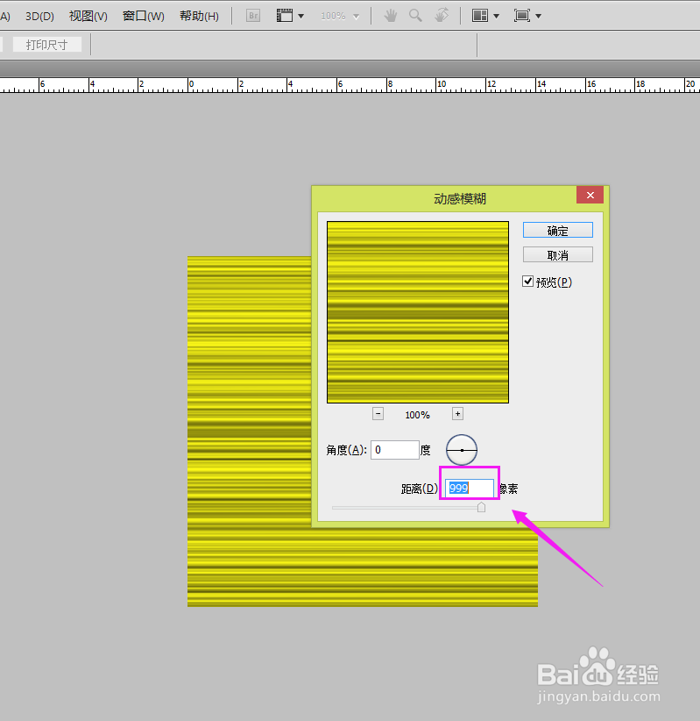Open the Screen Mode icon

click(x=522, y=16)
